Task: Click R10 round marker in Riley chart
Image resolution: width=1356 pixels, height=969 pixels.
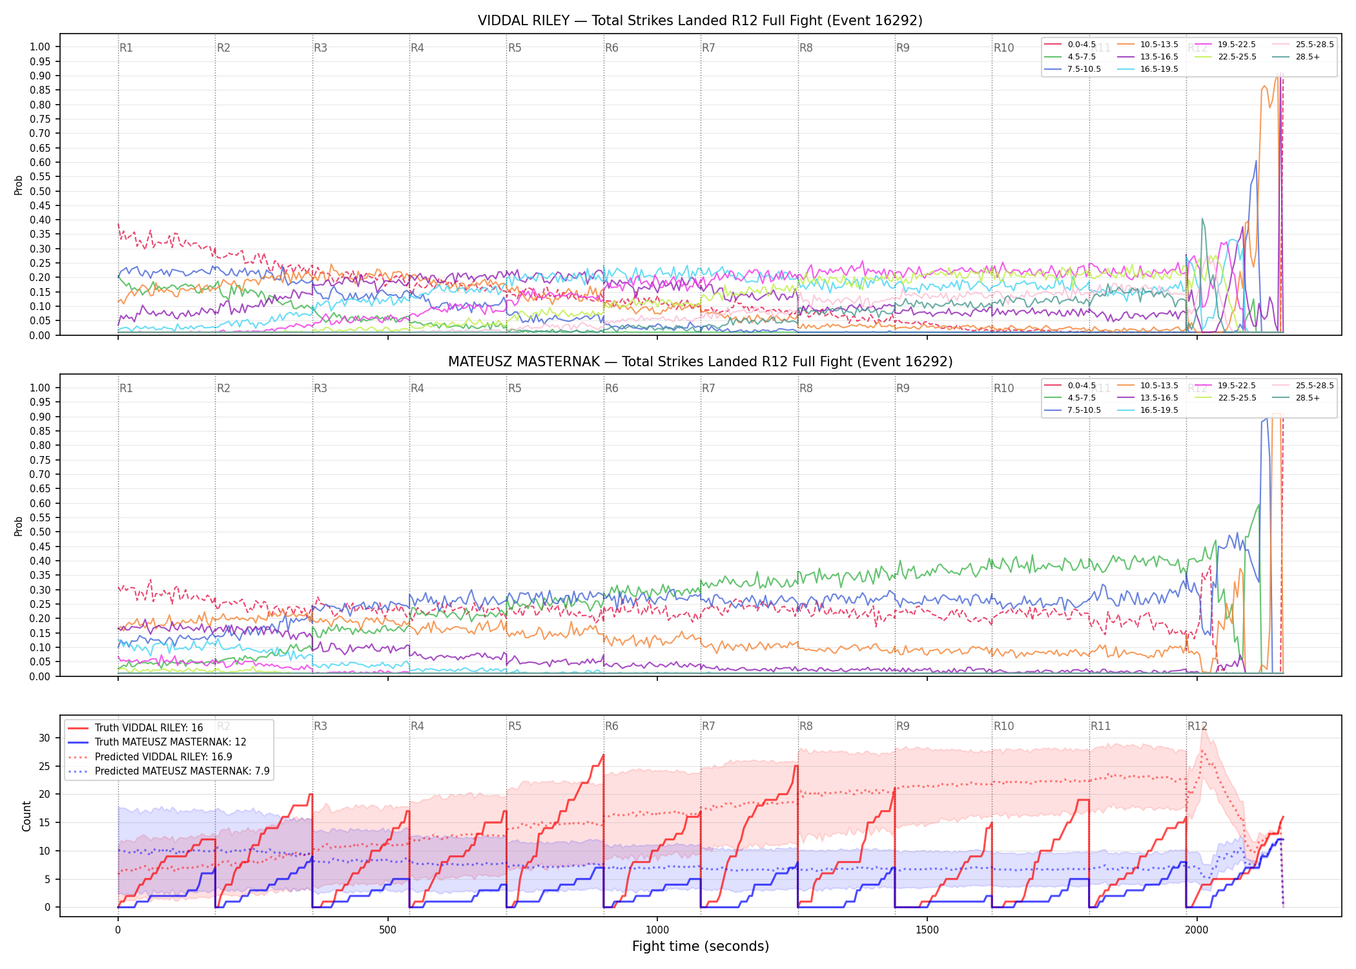Action: [1003, 48]
